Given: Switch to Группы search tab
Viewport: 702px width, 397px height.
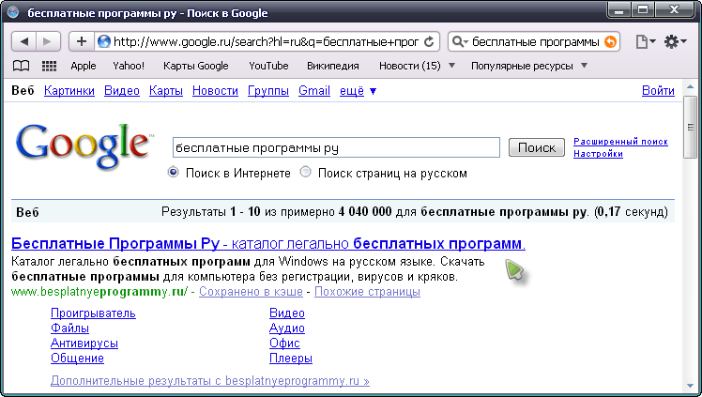Looking at the screenshot, I should point(268,91).
